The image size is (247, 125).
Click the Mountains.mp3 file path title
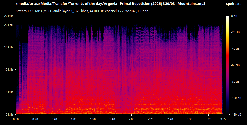point(111,4)
